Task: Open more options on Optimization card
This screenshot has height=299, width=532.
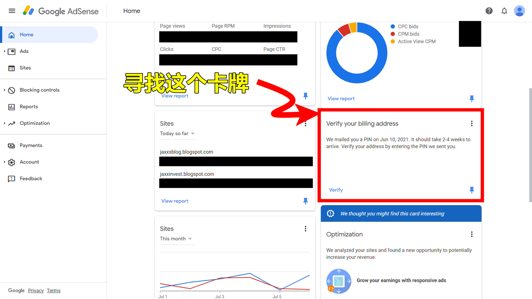Action: point(471,234)
